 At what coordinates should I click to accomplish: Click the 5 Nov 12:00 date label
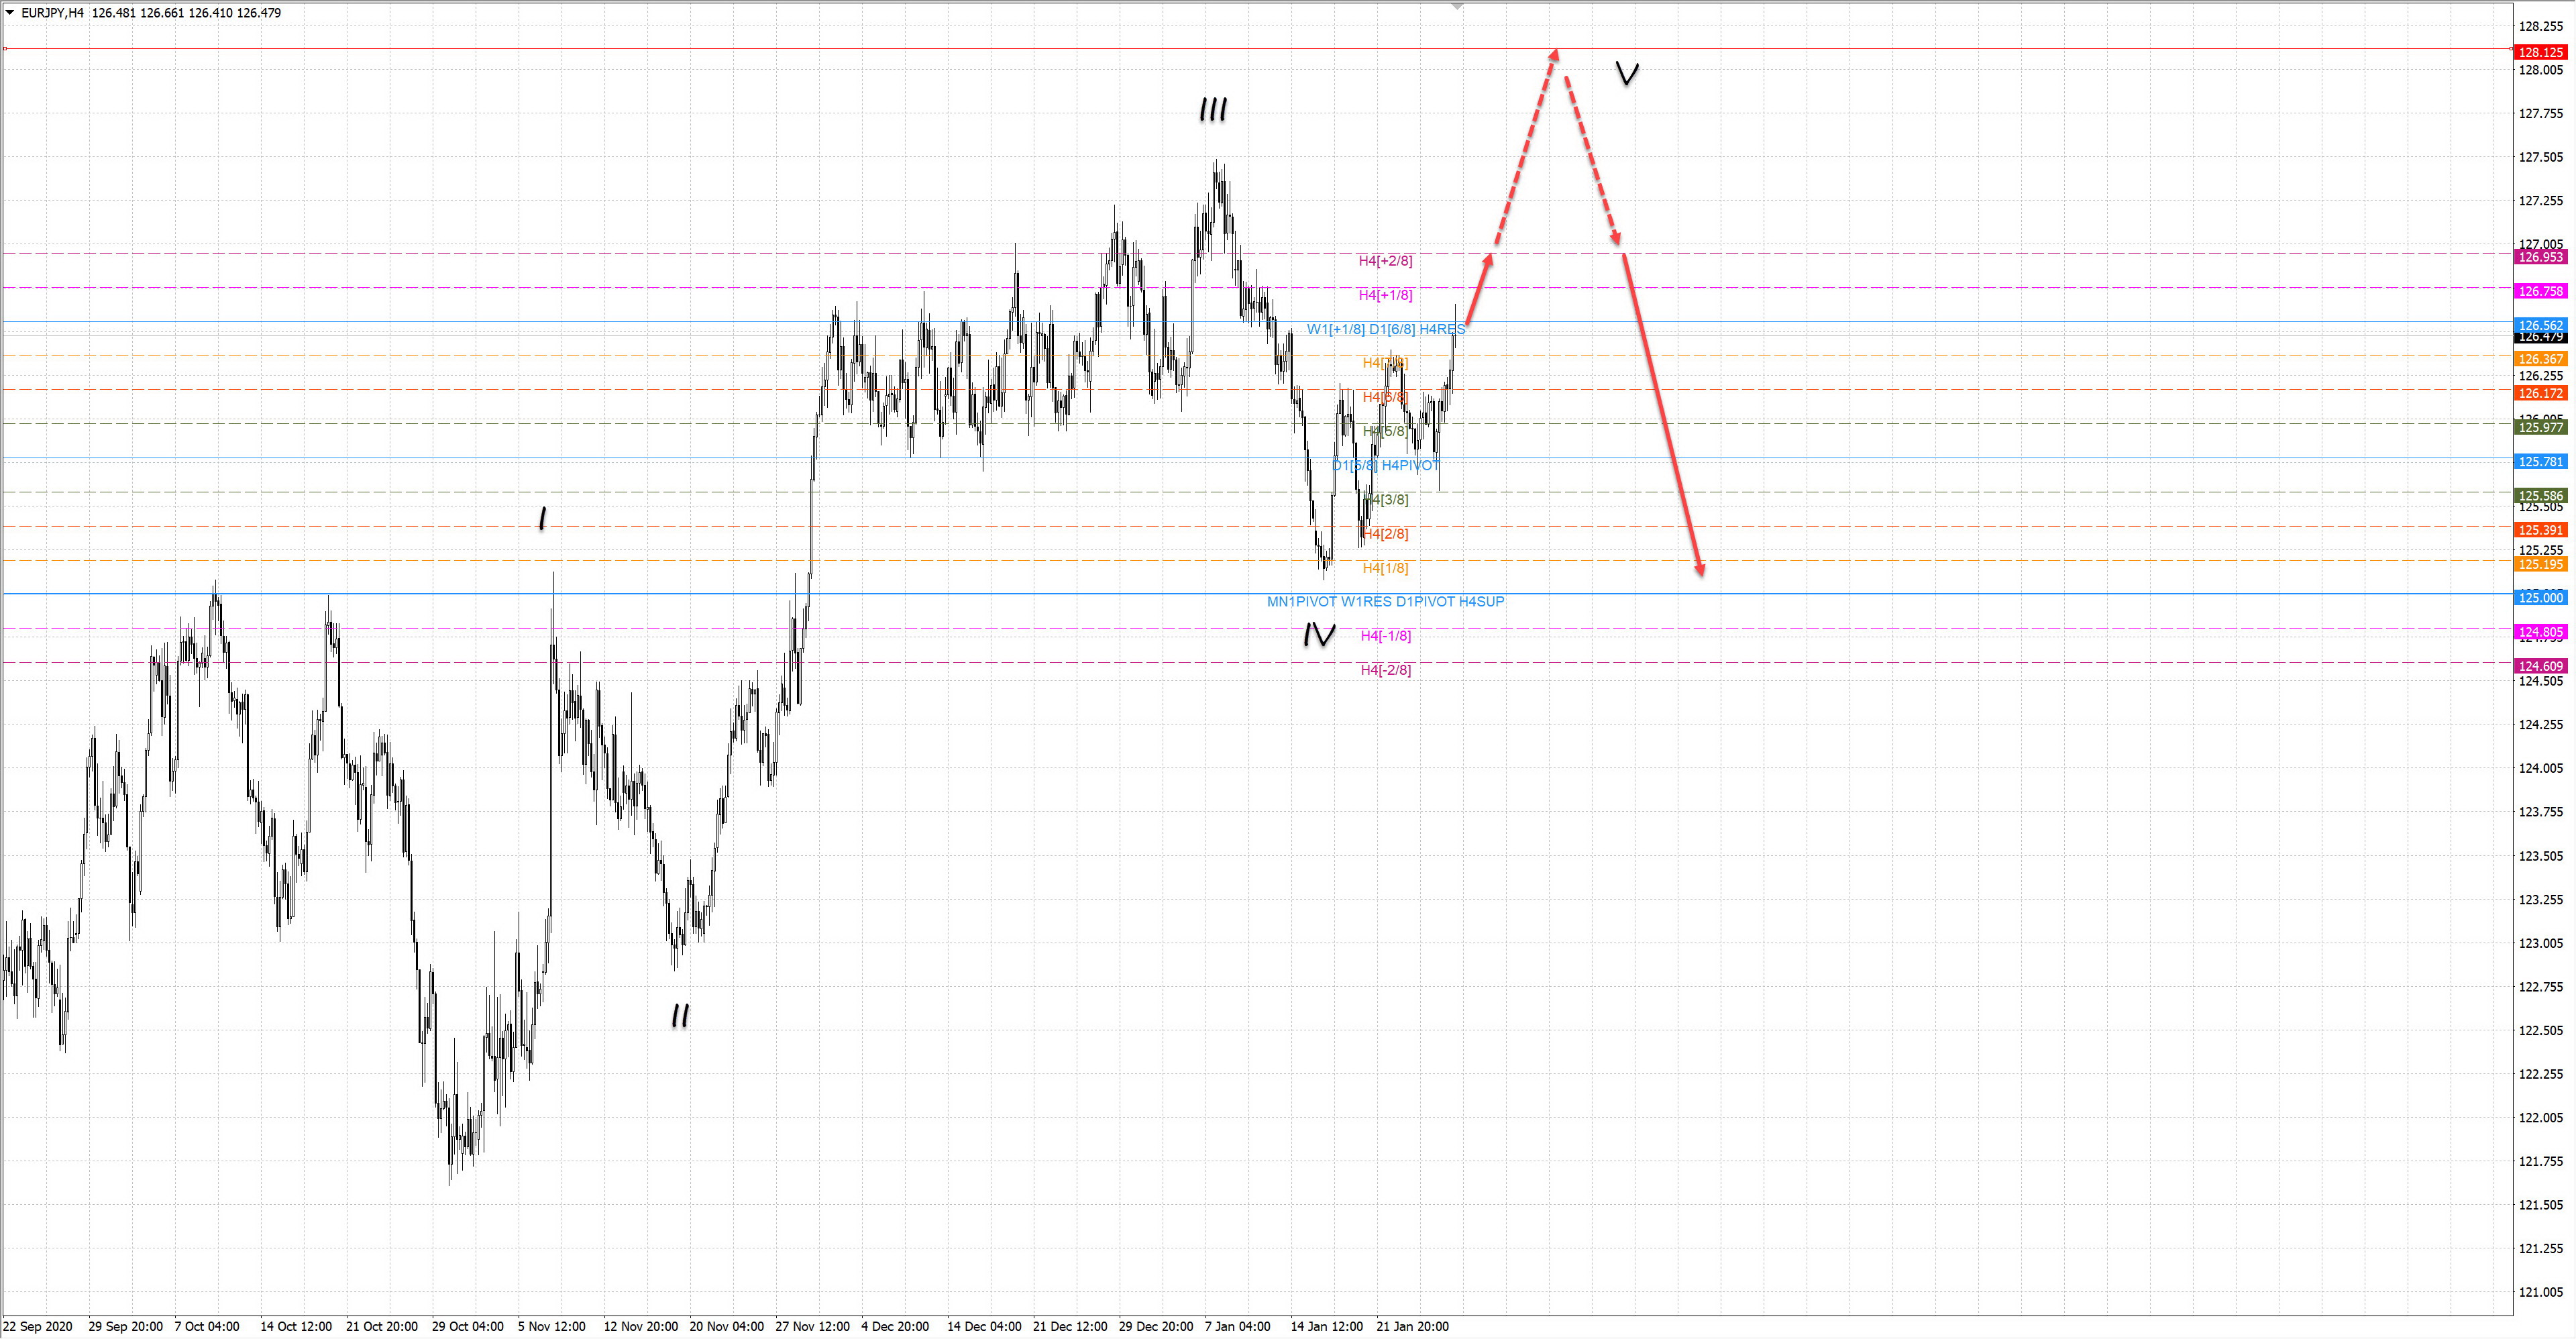pos(551,1326)
